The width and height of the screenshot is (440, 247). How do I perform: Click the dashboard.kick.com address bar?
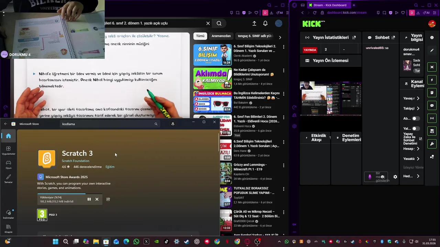coord(347,13)
